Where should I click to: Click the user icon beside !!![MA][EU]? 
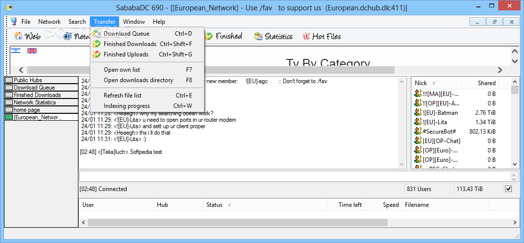click(418, 94)
